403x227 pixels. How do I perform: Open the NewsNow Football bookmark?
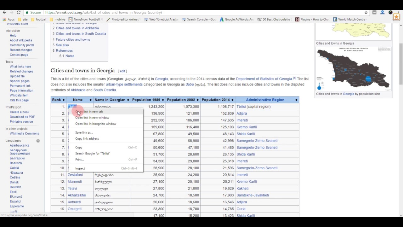(86, 20)
